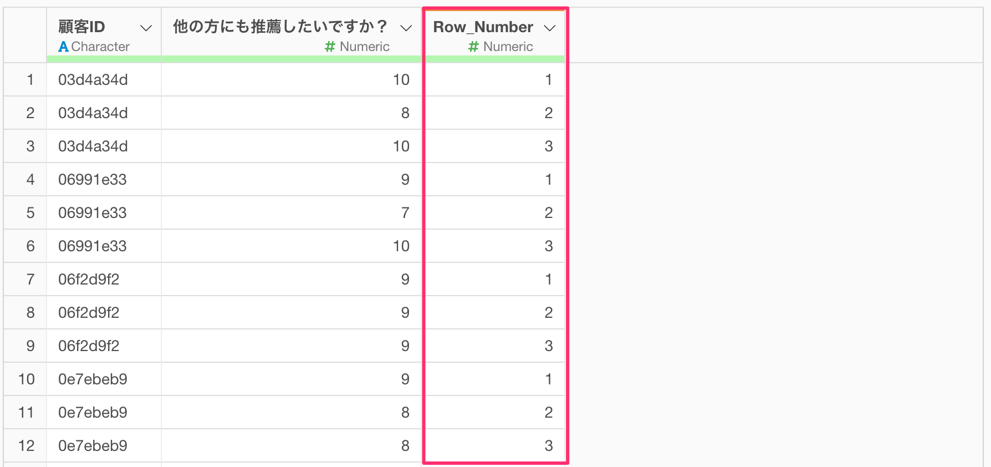Click the green summary bar under Row_Number

click(x=494, y=58)
